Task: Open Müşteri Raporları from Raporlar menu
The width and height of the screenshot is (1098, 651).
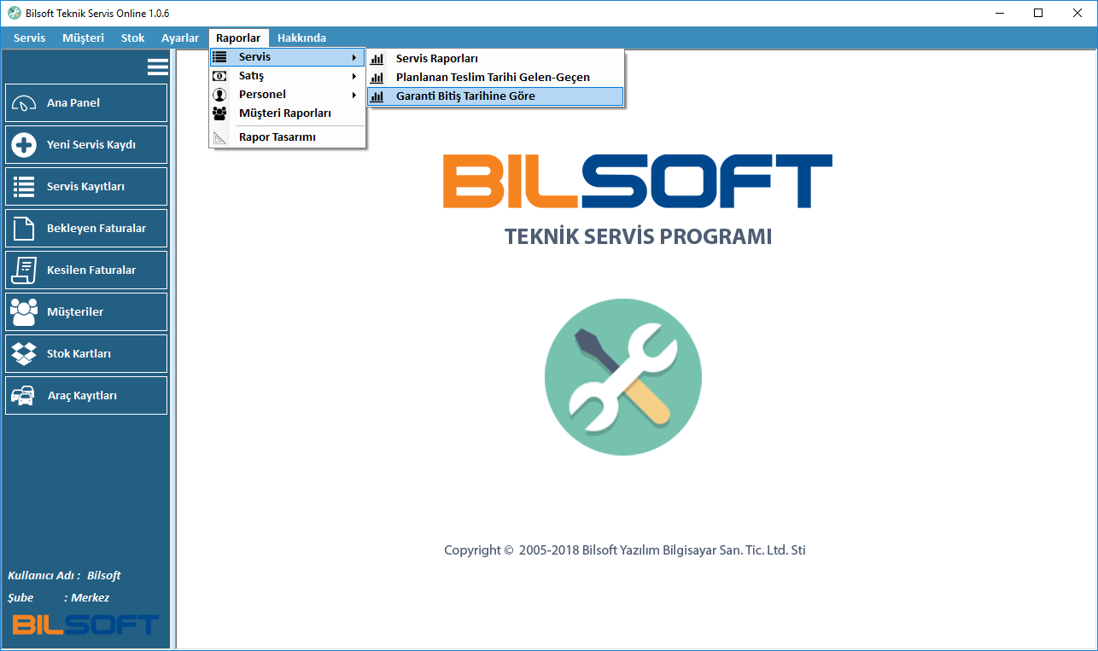Action: pos(288,113)
